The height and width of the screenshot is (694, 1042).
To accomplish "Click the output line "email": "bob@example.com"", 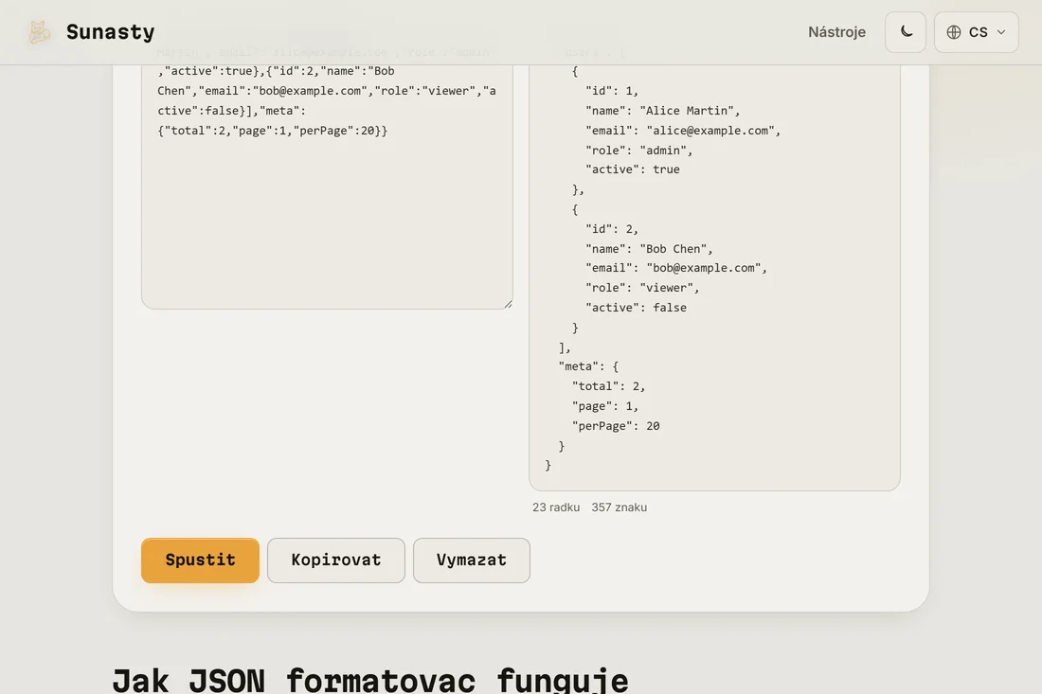I will [676, 268].
